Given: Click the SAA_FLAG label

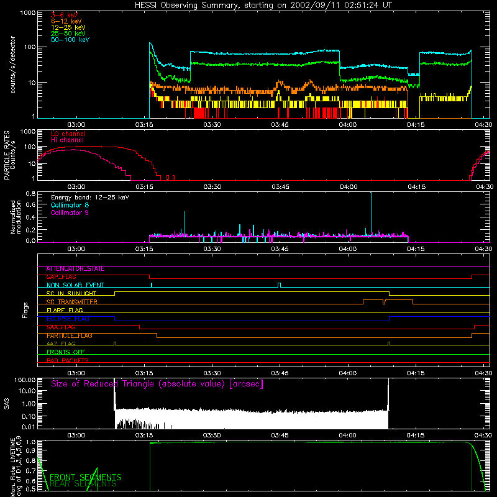Looking at the screenshot, I should pyautogui.click(x=61, y=327).
